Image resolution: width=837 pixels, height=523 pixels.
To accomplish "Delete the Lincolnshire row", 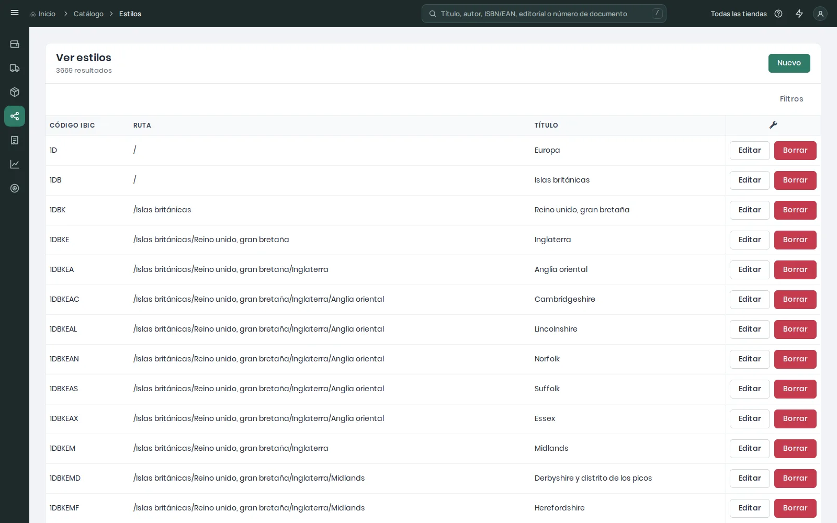I will [795, 329].
